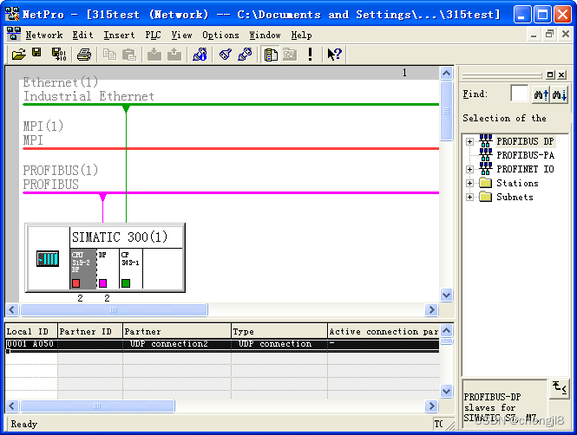
Task: Click the network node info icon
Action: (200, 55)
